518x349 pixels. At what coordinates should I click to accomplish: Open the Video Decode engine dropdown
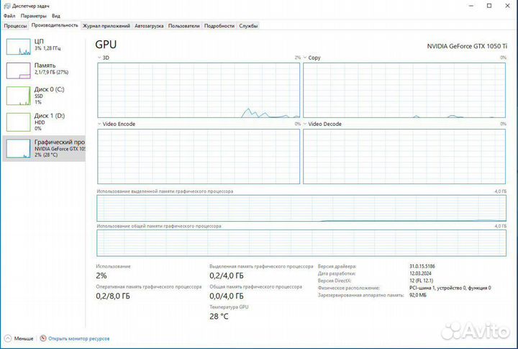click(305, 124)
